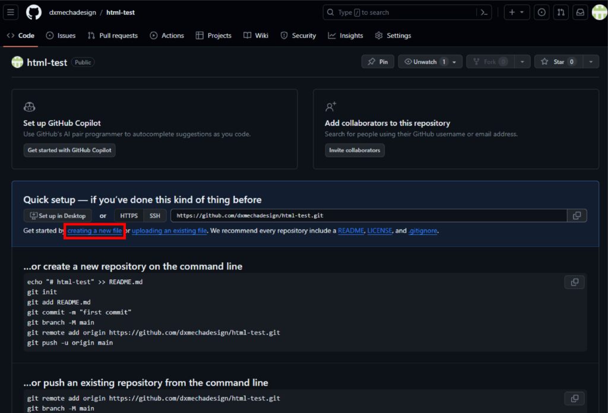This screenshot has width=608, height=413.
Task: Click uploading an existing file link
Action: pos(169,231)
